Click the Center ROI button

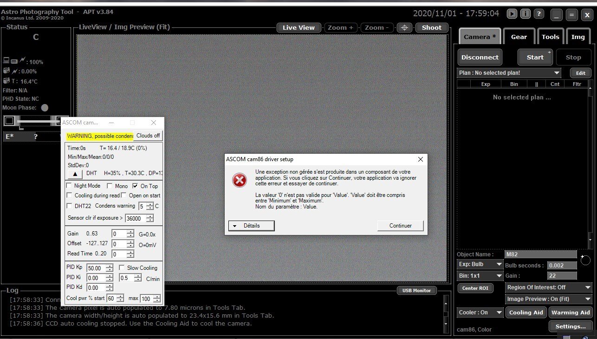click(476, 288)
